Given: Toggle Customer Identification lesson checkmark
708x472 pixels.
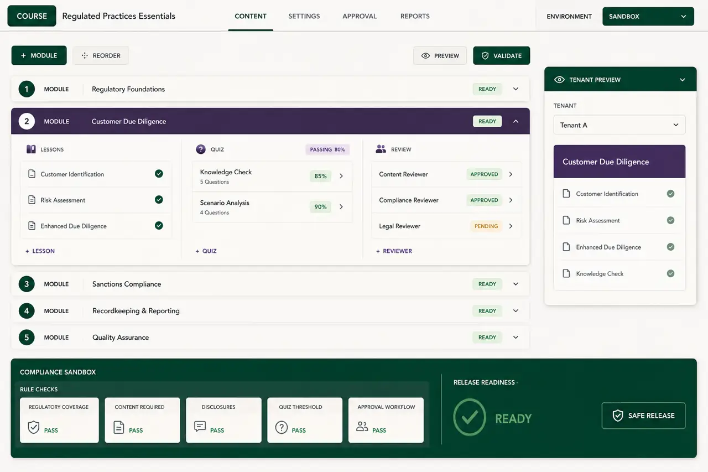Looking at the screenshot, I should (x=159, y=174).
